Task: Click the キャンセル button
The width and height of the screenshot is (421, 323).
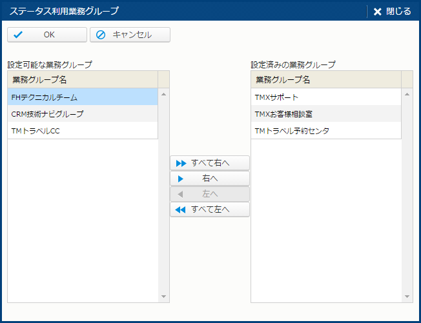Action: tap(130, 35)
